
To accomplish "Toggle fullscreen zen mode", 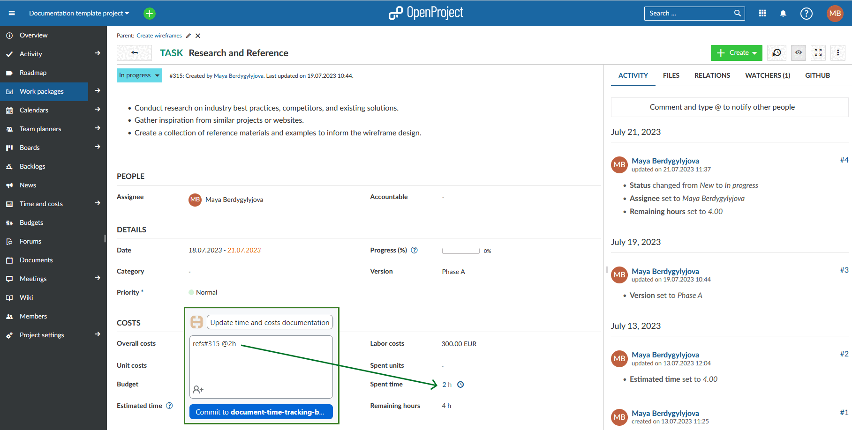I will pos(818,53).
